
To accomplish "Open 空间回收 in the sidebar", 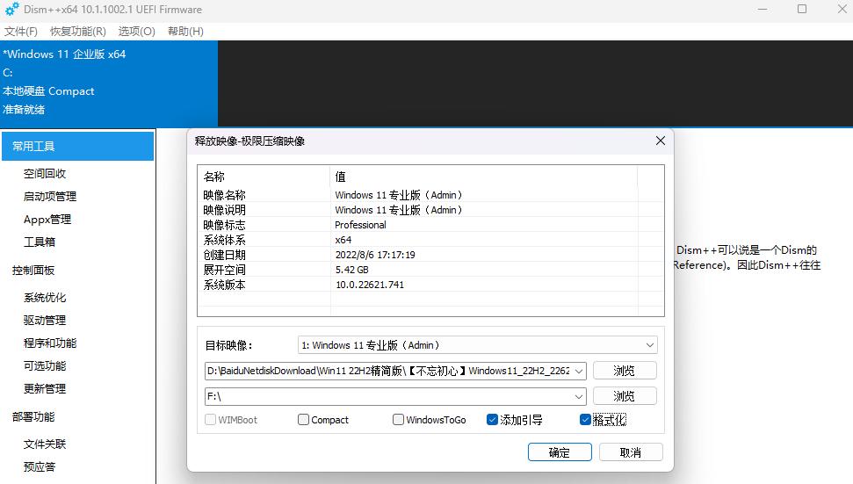I will tap(45, 173).
